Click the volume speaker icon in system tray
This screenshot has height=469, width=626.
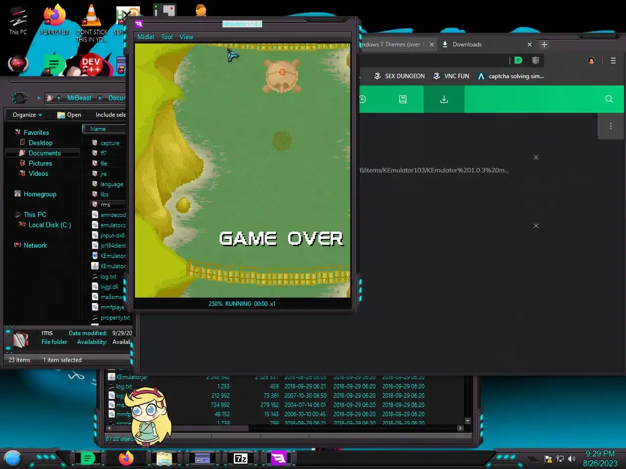(572, 459)
